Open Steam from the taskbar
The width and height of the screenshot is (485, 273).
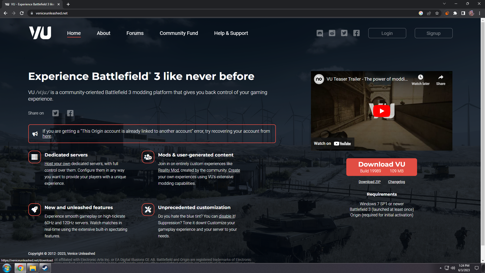point(45,268)
